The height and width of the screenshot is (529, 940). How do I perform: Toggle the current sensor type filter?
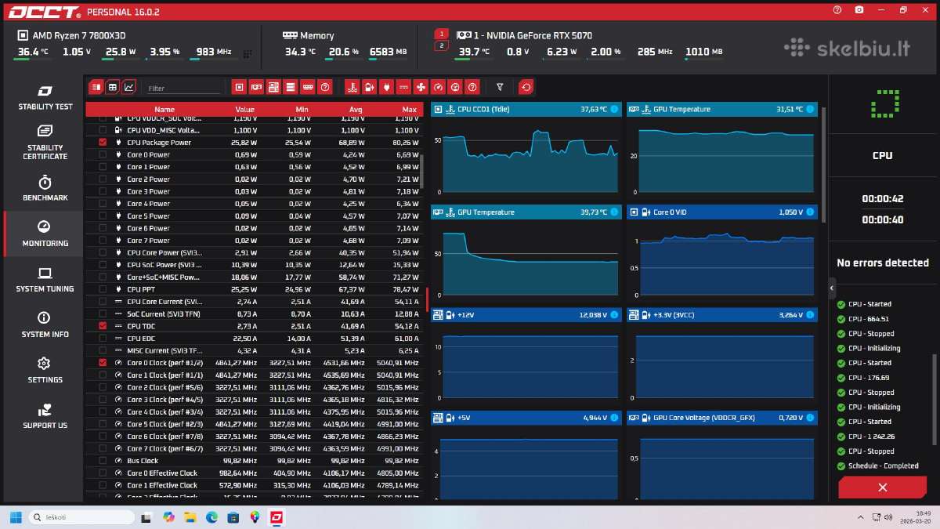pyautogui.click(x=404, y=87)
